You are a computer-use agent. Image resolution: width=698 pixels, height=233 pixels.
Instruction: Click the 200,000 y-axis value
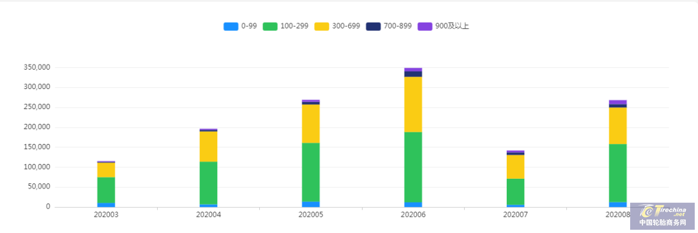coord(36,128)
